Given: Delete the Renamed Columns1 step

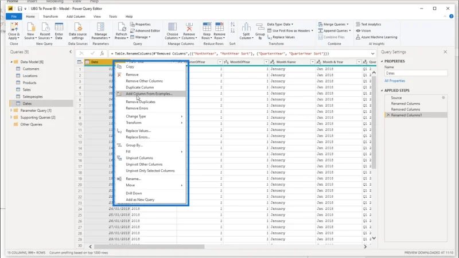Looking at the screenshot, I should click(x=388, y=115).
